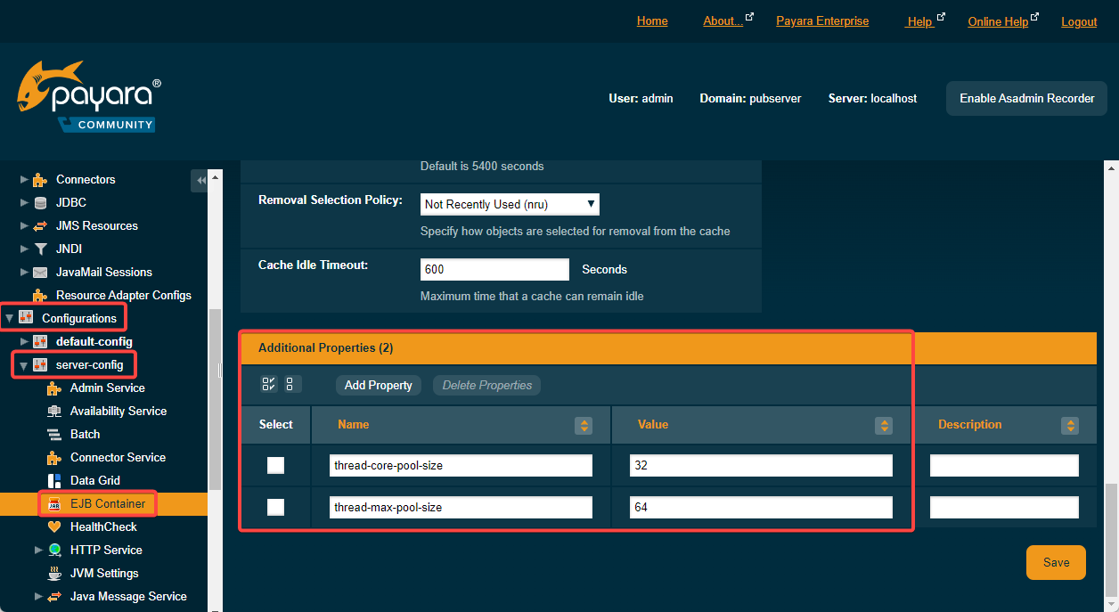Click the JavaMail Sessions envelope icon

40,272
